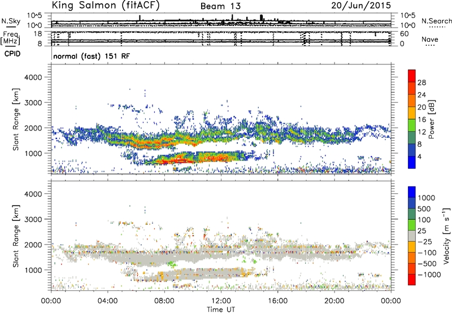Click the King Salmon (fitACF) title
The width and height of the screenshot is (452, 313).
click(106, 6)
